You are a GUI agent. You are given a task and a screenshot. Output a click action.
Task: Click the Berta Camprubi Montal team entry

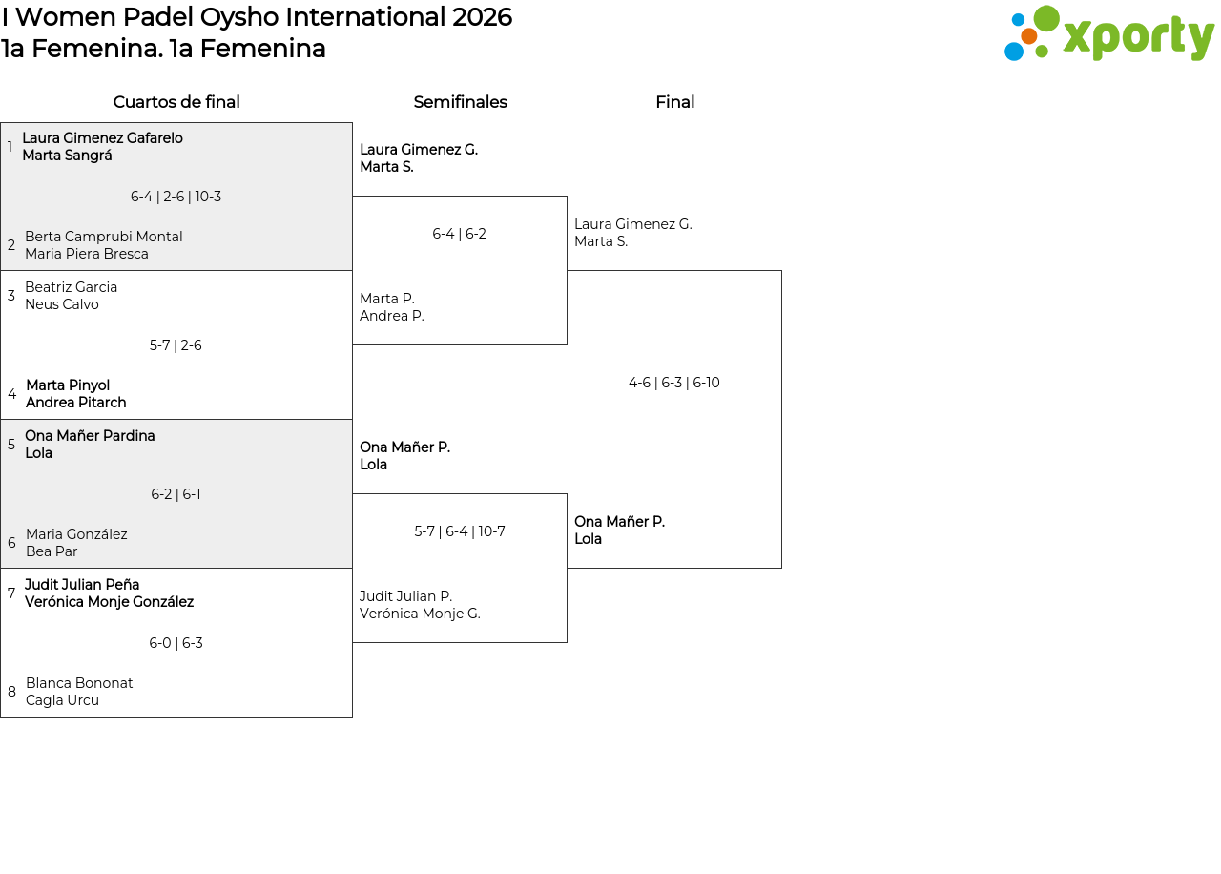[104, 245]
